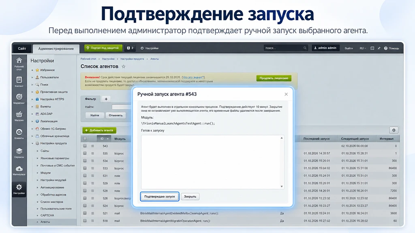The width and height of the screenshot is (415, 233).
Task: Check the box for agent 526
Action: [85, 198]
